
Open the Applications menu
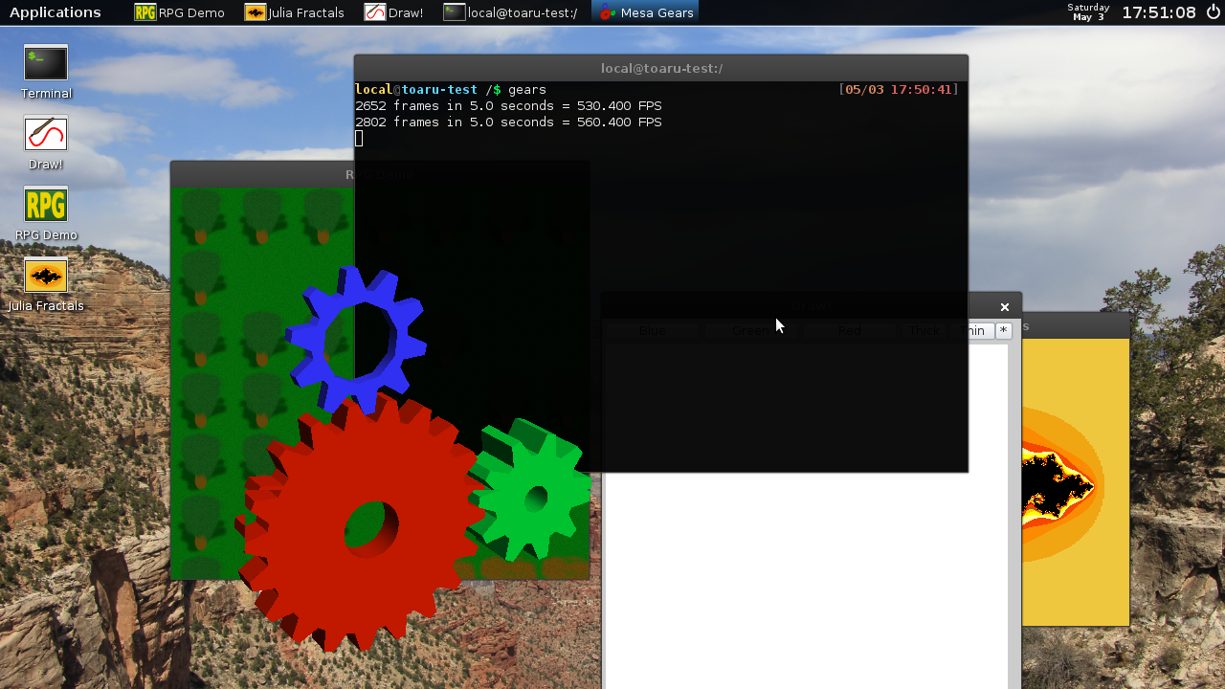coord(55,12)
